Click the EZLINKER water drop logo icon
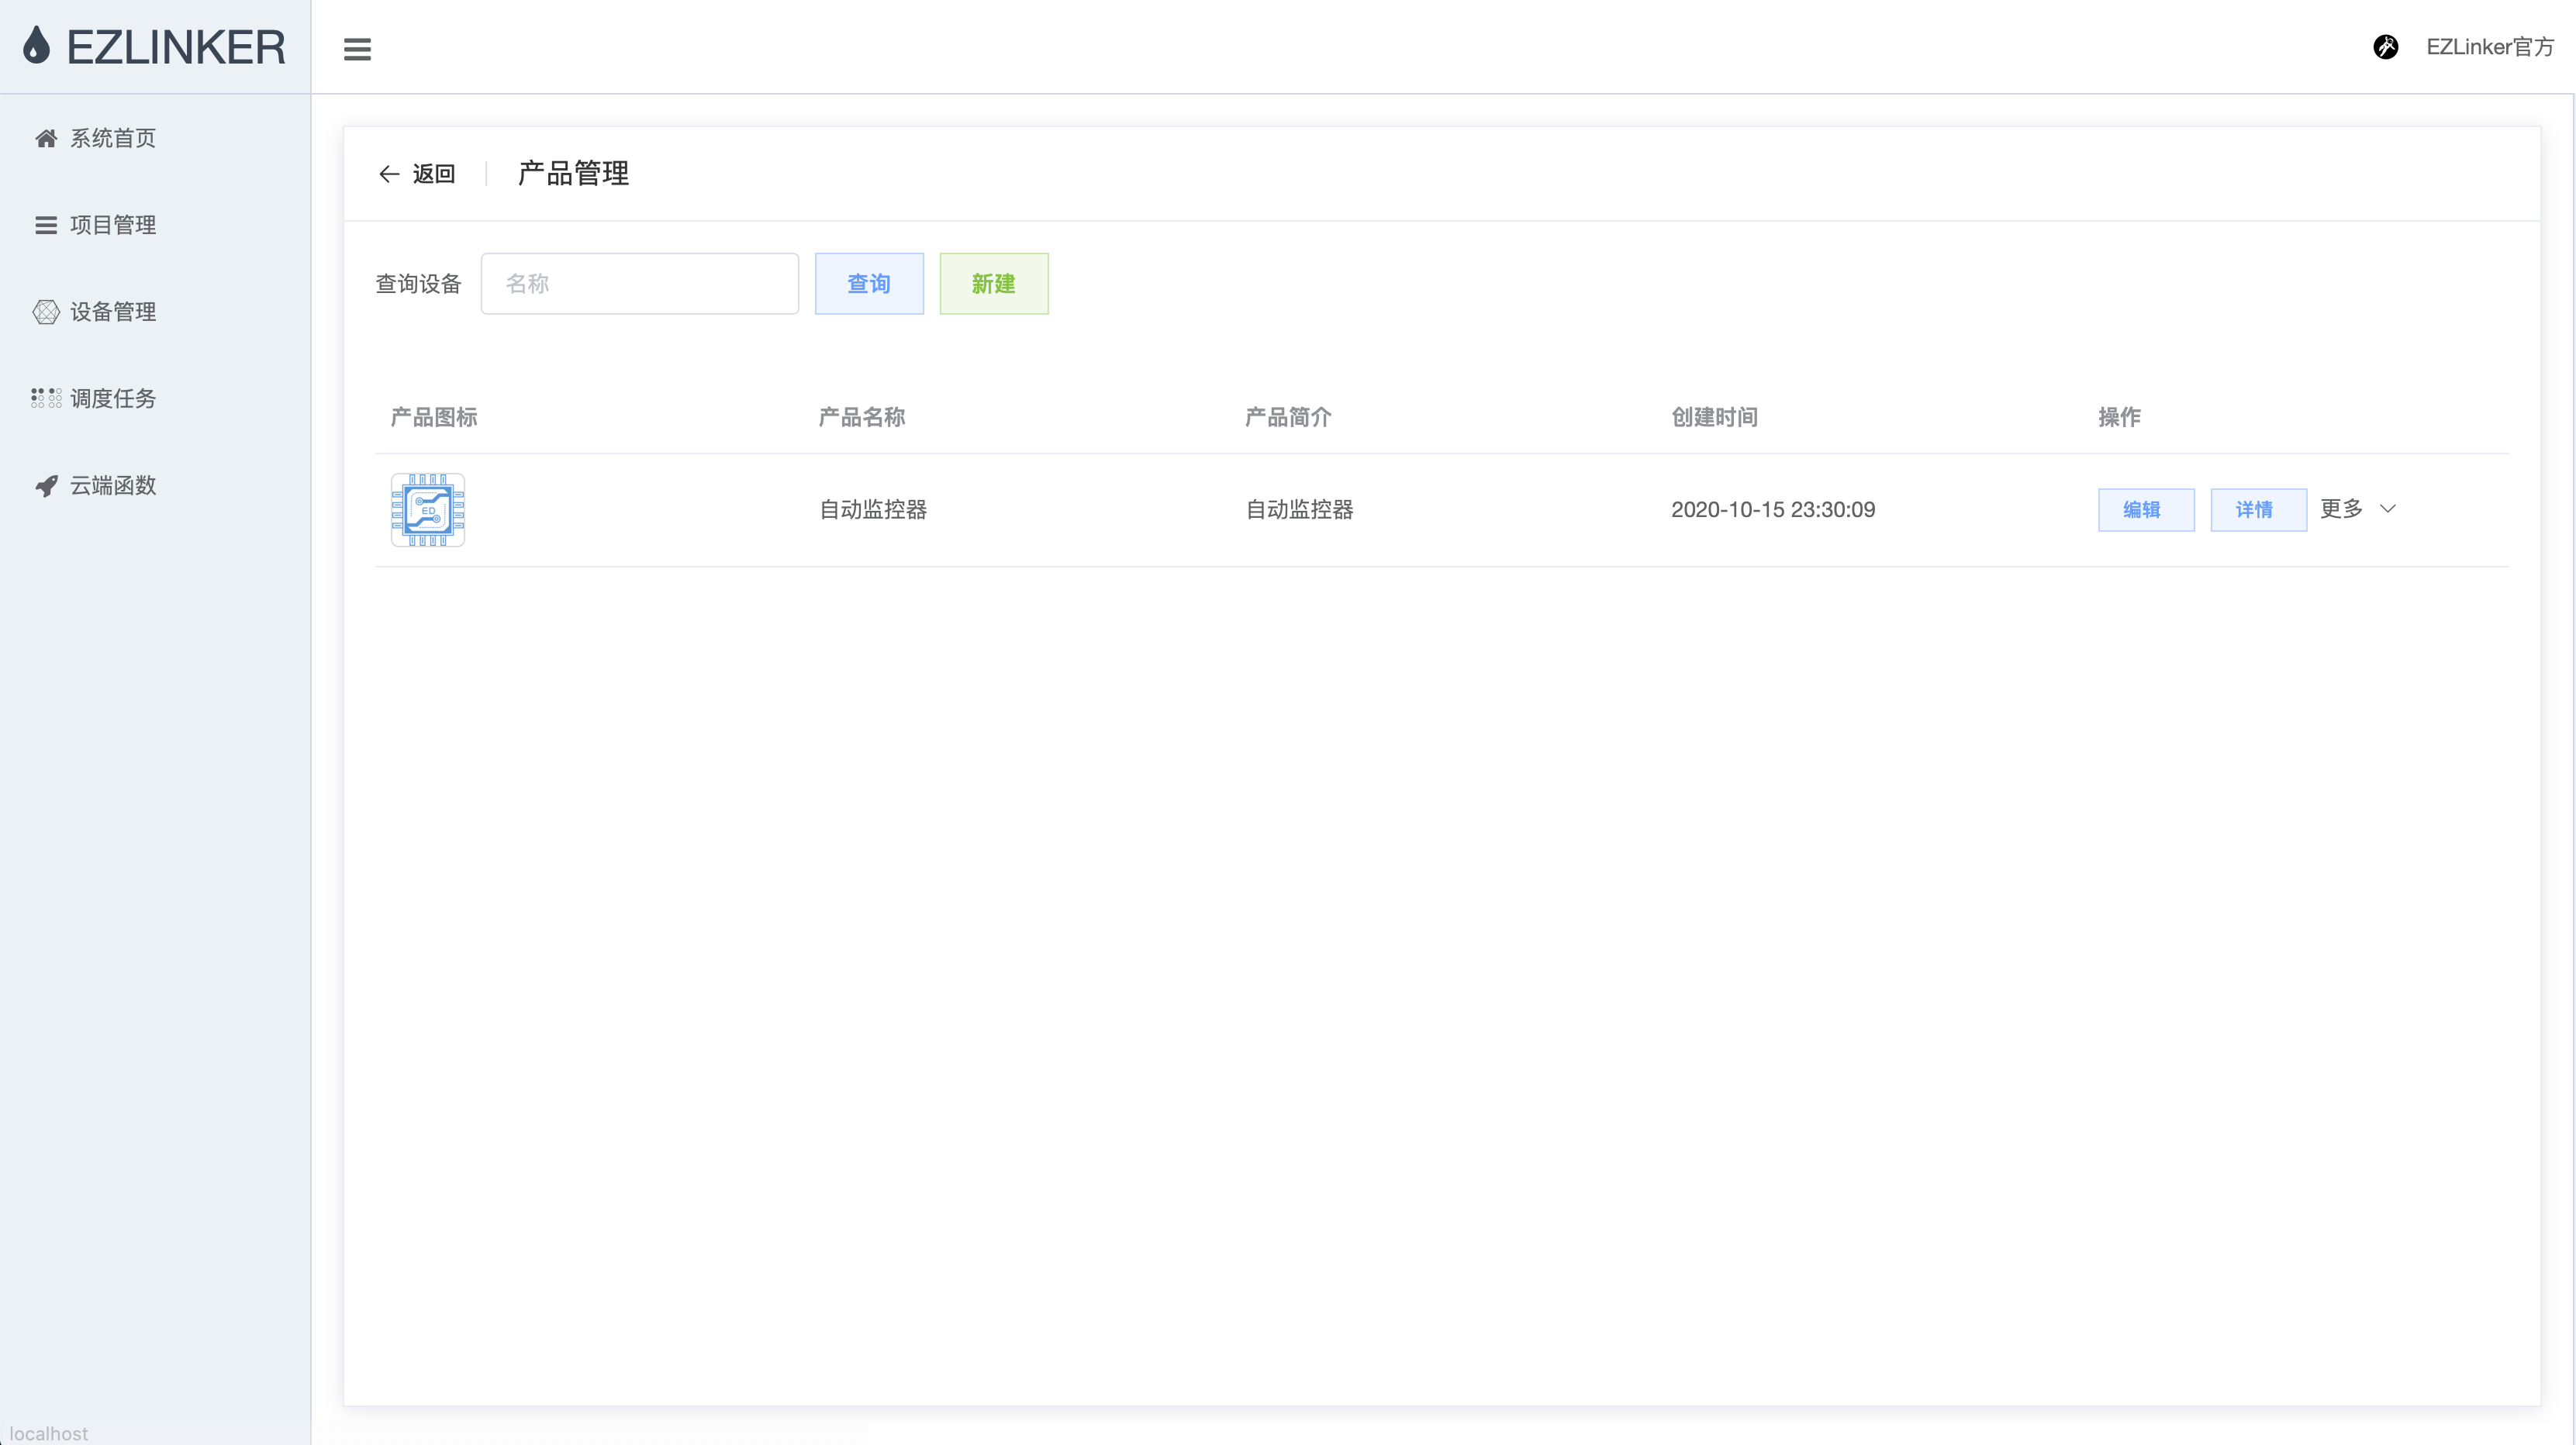This screenshot has width=2576, height=1445. tap(37, 46)
